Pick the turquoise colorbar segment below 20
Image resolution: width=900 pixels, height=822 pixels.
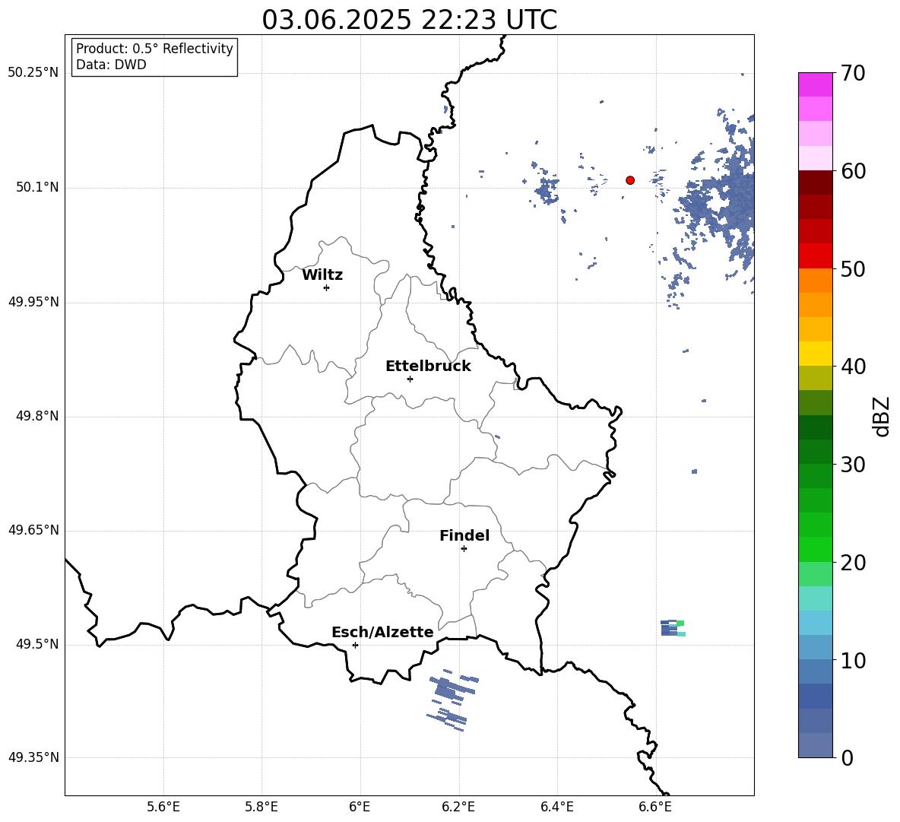click(x=815, y=598)
